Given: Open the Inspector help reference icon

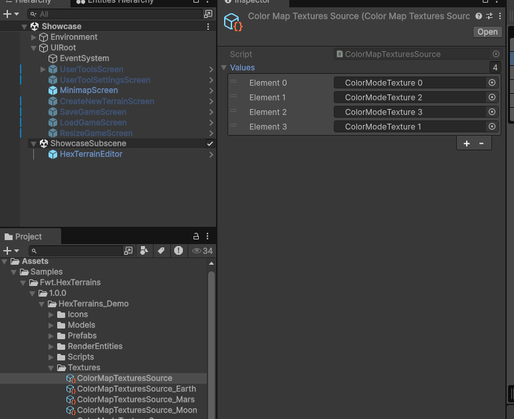Looking at the screenshot, I should click(x=479, y=16).
